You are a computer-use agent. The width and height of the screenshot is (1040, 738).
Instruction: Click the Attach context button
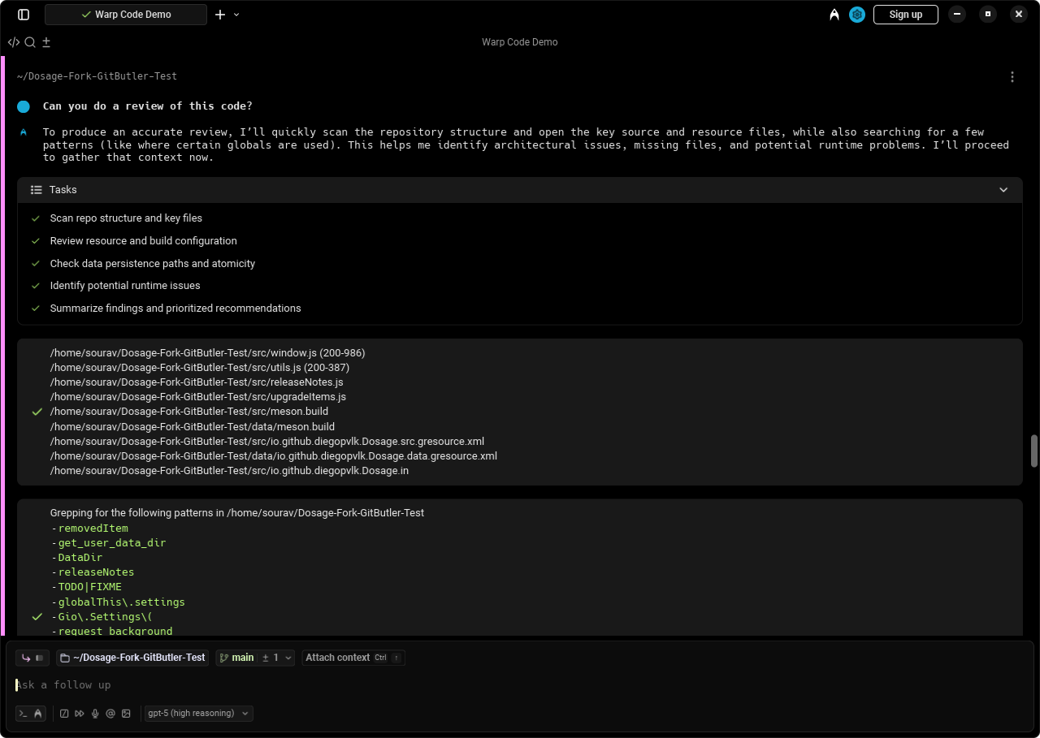click(x=353, y=658)
